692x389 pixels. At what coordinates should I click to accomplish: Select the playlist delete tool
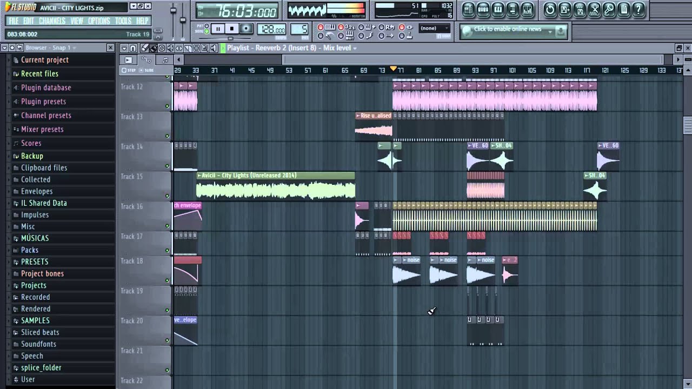(162, 48)
